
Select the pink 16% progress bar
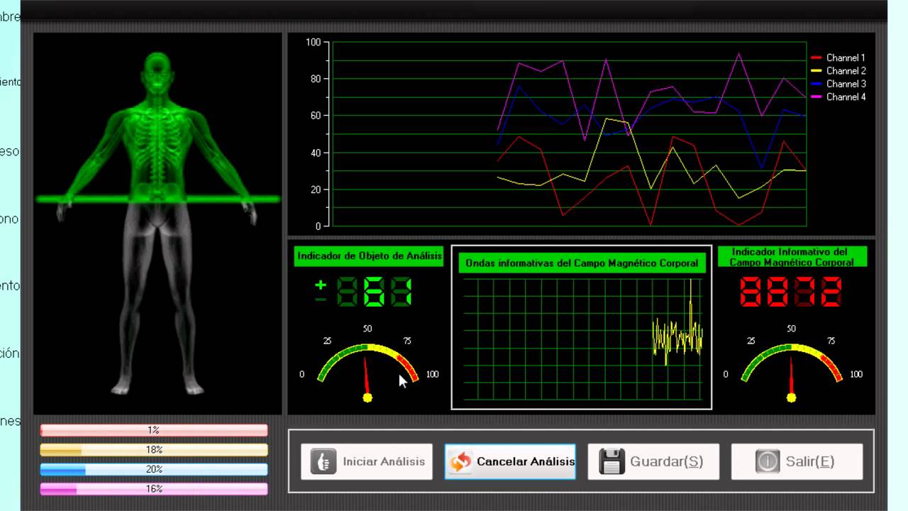[x=154, y=489]
